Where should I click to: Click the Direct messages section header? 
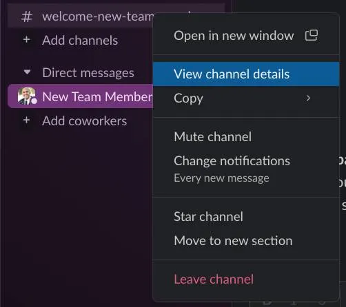[x=88, y=73]
